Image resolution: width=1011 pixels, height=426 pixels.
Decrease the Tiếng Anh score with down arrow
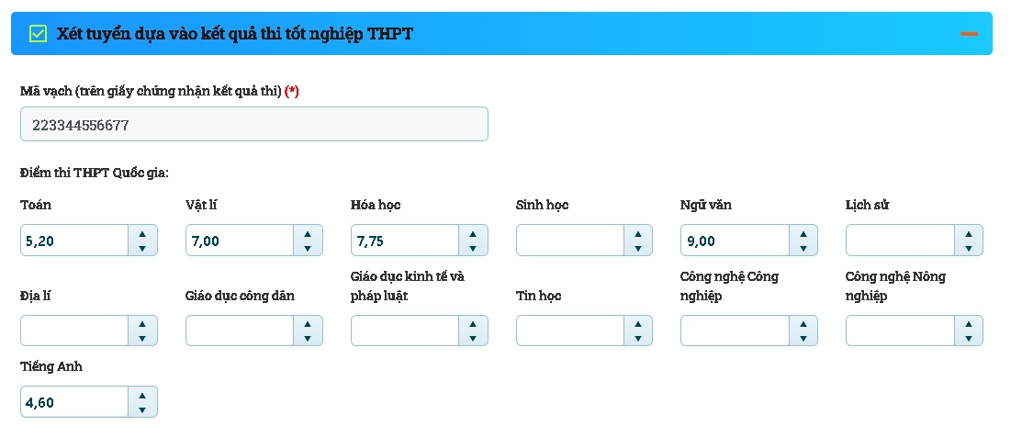click(x=142, y=409)
